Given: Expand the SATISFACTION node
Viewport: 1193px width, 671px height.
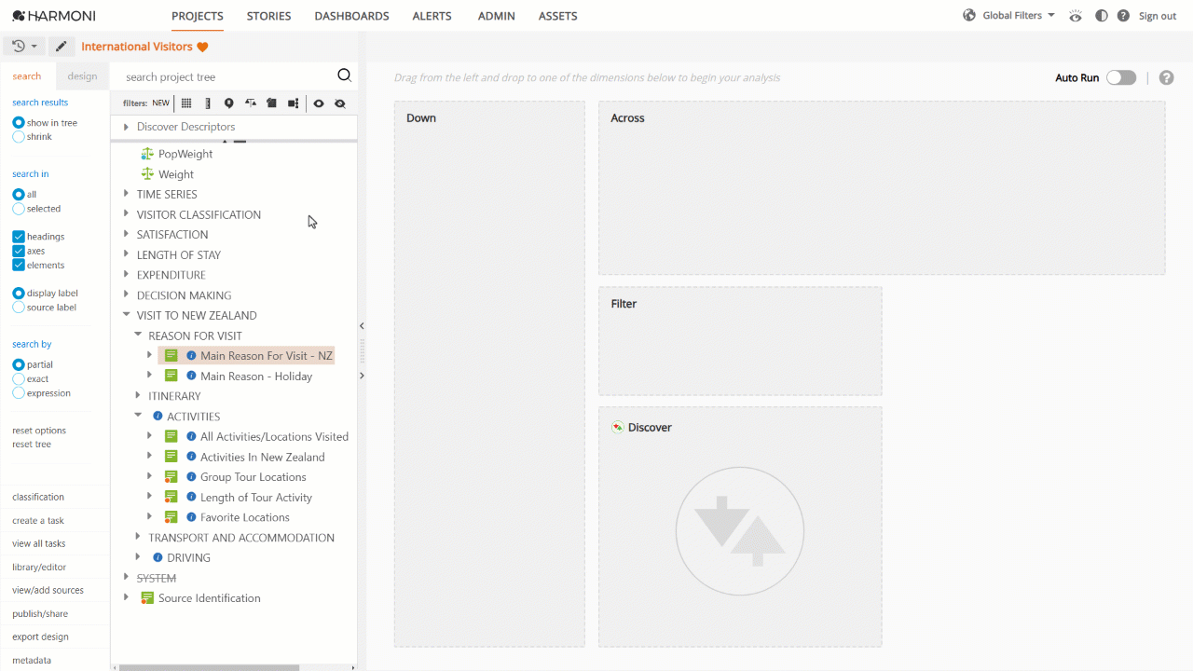Looking at the screenshot, I should pyautogui.click(x=126, y=235).
